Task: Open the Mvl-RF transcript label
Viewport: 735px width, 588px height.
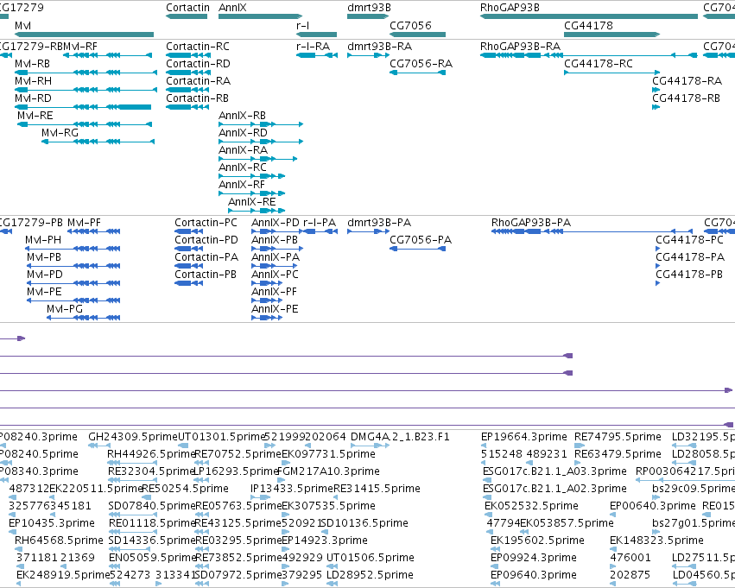Action: 80,46
